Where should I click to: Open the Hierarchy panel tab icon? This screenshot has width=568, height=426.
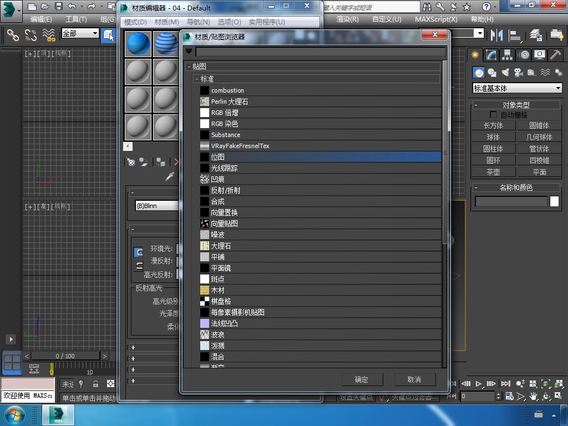pyautogui.click(x=507, y=55)
